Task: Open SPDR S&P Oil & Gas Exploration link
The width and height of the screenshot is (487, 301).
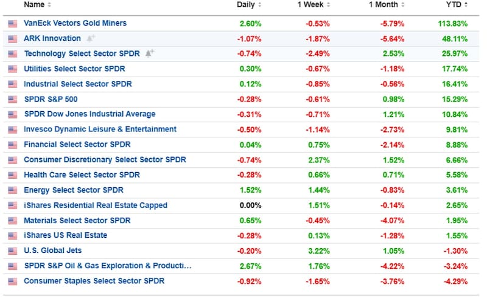Action: tap(107, 266)
